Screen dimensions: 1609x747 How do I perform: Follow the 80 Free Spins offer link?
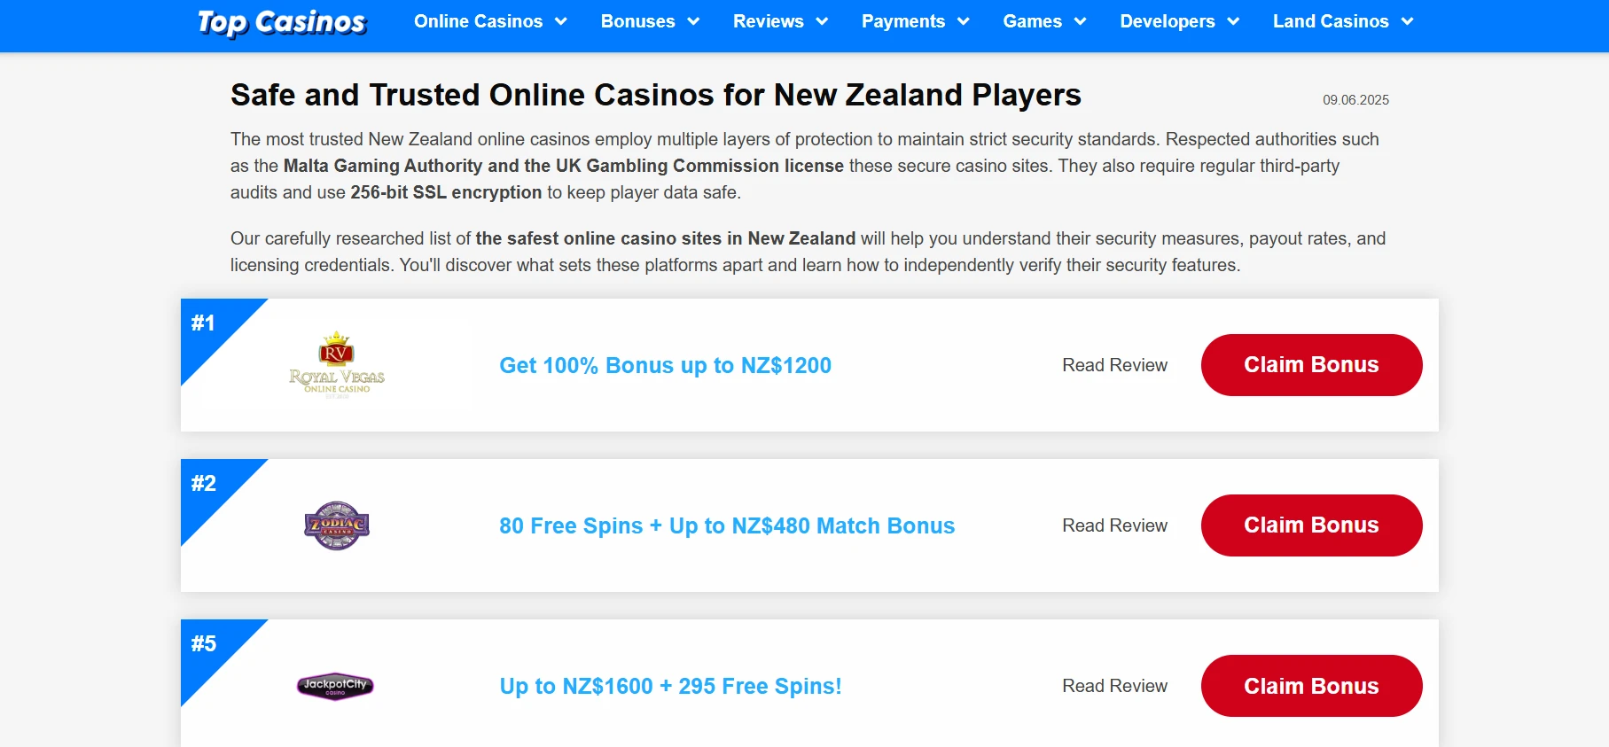click(x=726, y=525)
